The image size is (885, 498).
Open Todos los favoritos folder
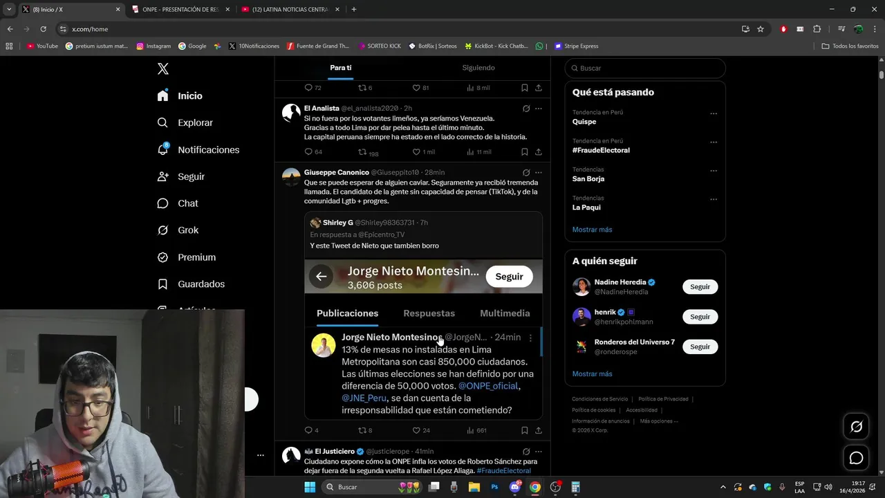850,46
